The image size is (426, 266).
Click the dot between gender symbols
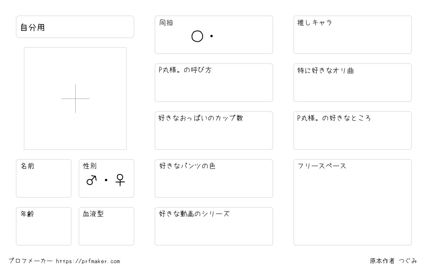106,180
